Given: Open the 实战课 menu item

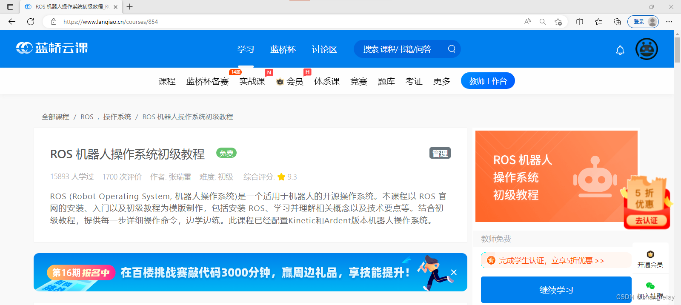Looking at the screenshot, I should tap(252, 81).
